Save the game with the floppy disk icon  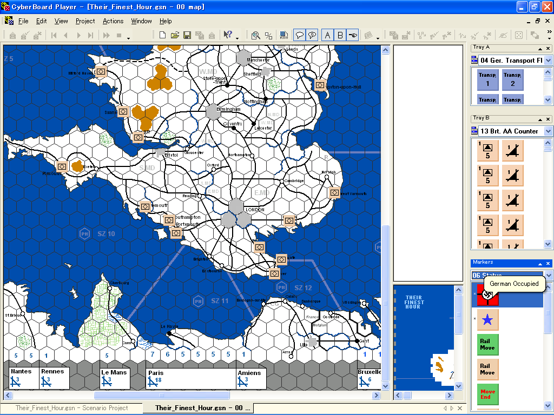click(187, 35)
